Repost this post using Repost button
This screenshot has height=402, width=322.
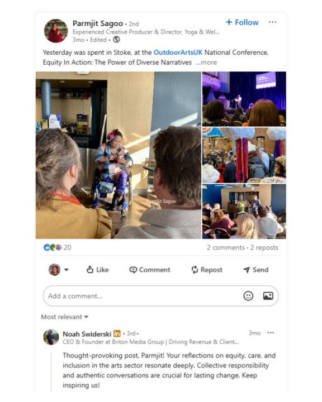[x=207, y=270]
